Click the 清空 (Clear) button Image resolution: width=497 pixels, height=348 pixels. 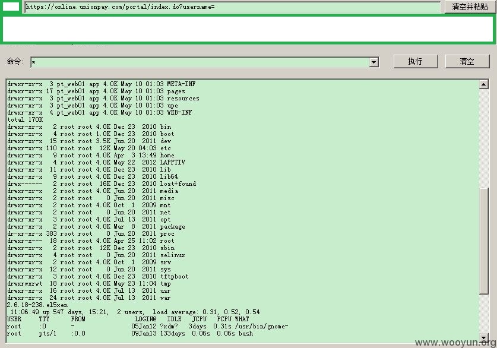(467, 61)
